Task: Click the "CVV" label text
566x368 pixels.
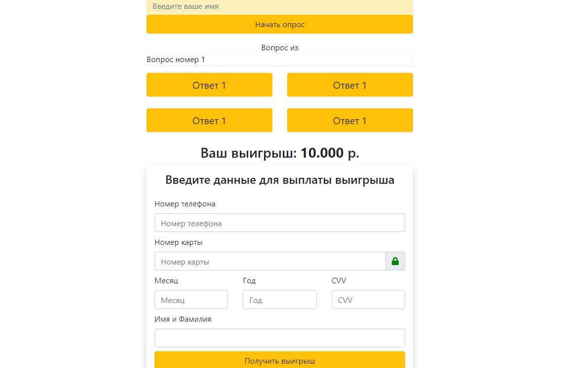Action: point(339,281)
